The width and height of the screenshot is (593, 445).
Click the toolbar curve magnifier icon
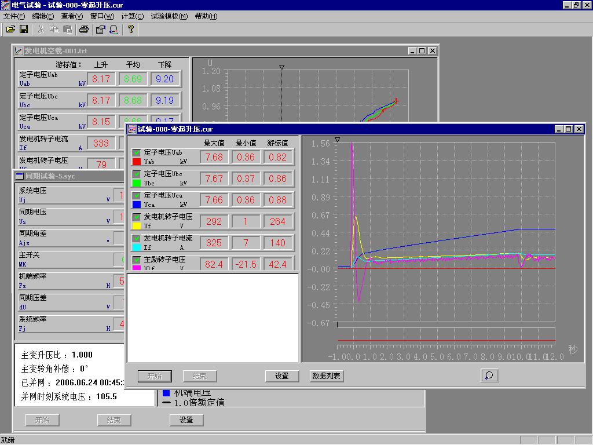pyautogui.click(x=114, y=29)
